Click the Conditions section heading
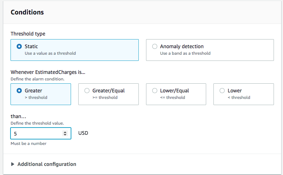This screenshot has width=283, height=175. [27, 12]
